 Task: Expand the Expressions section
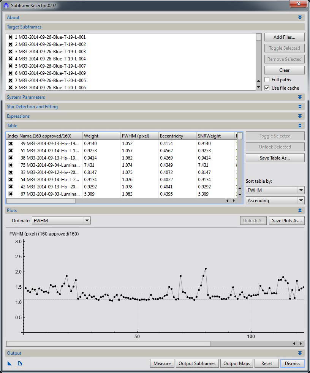point(300,116)
